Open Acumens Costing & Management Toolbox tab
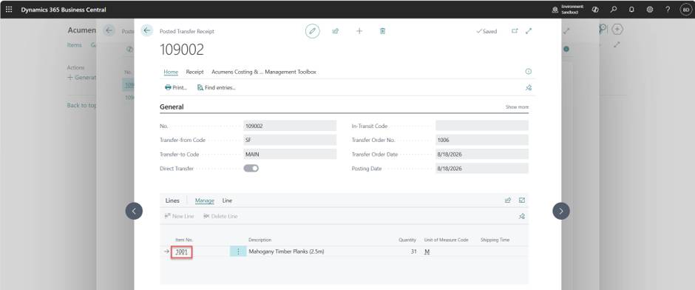 coord(264,72)
